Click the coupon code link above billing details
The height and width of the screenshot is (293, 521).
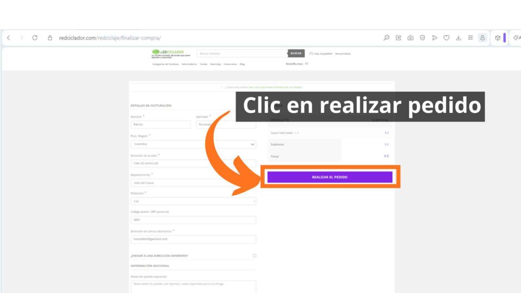275,87
